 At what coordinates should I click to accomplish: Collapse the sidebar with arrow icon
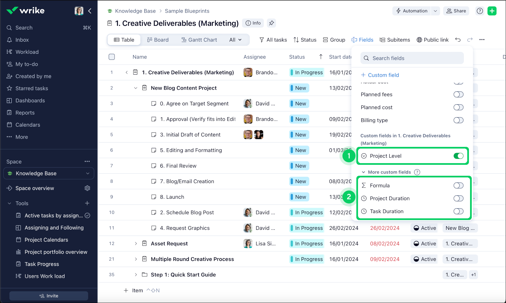[x=90, y=11]
